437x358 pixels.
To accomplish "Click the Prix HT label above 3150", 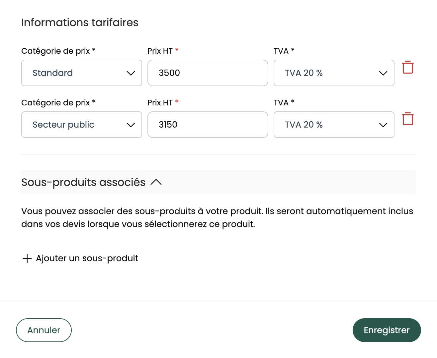I will (x=163, y=103).
